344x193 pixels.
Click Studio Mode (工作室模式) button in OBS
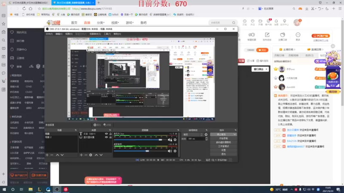pos(223,146)
